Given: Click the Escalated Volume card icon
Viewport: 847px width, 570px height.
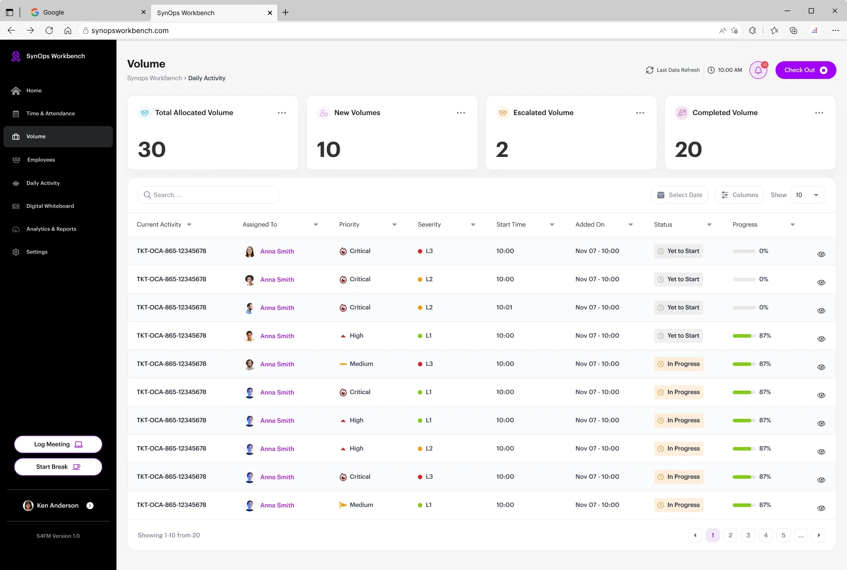Looking at the screenshot, I should click(503, 113).
